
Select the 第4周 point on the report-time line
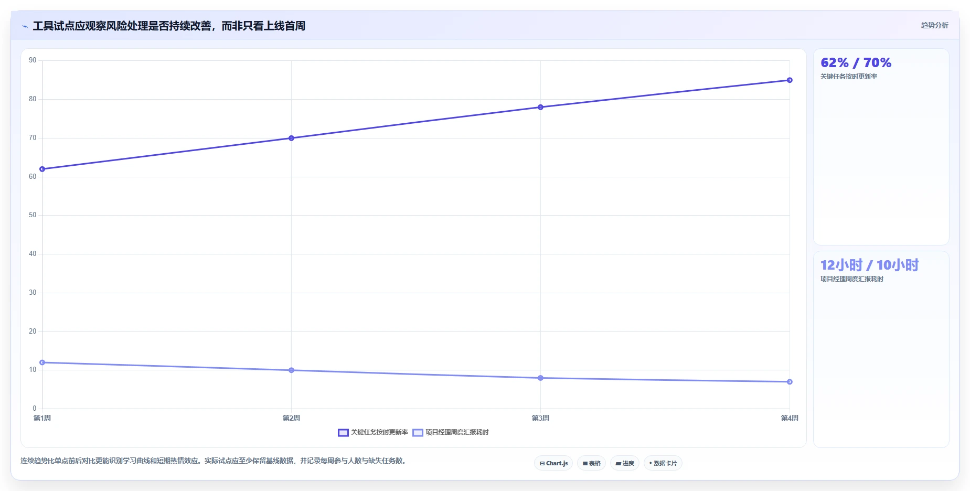click(790, 382)
